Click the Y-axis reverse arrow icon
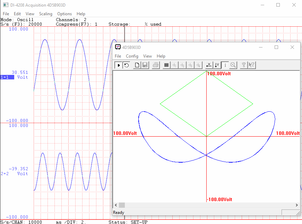This screenshot has width=302, height=224. (x=217, y=65)
